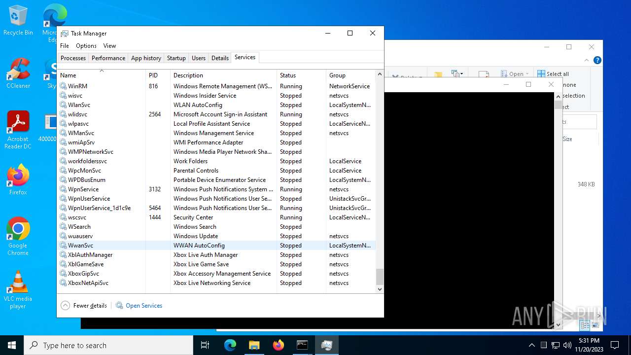Select the wlidsvc service row
Image resolution: width=631 pixels, height=355 pixels.
[216, 114]
